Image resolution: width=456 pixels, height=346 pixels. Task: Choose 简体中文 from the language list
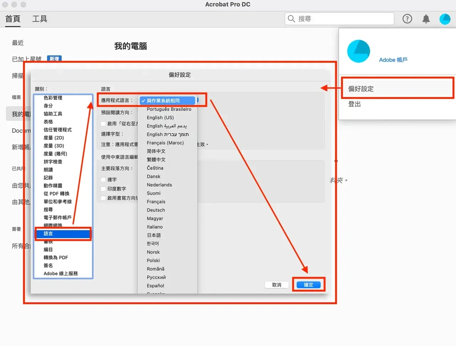[x=156, y=151]
